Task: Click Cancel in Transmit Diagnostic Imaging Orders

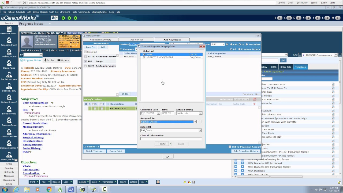Action: (181, 144)
